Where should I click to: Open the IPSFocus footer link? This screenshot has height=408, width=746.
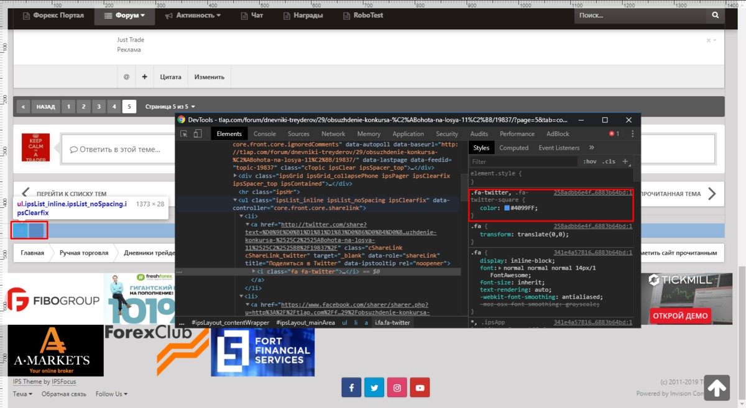(x=64, y=381)
